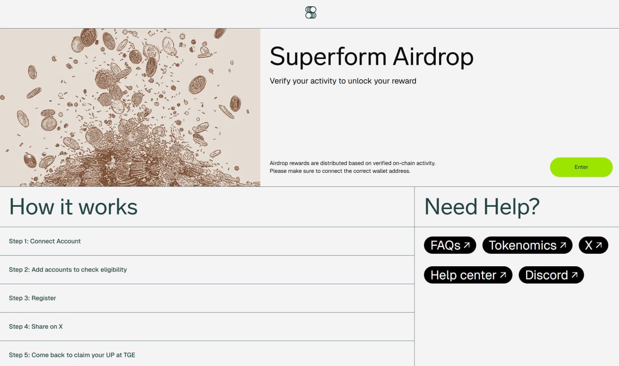Image resolution: width=619 pixels, height=366 pixels.
Task: Click the arrow icon beside Tokenomics
Action: [x=563, y=245]
